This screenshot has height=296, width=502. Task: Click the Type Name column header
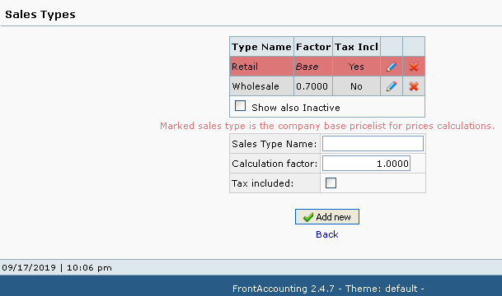tap(261, 47)
